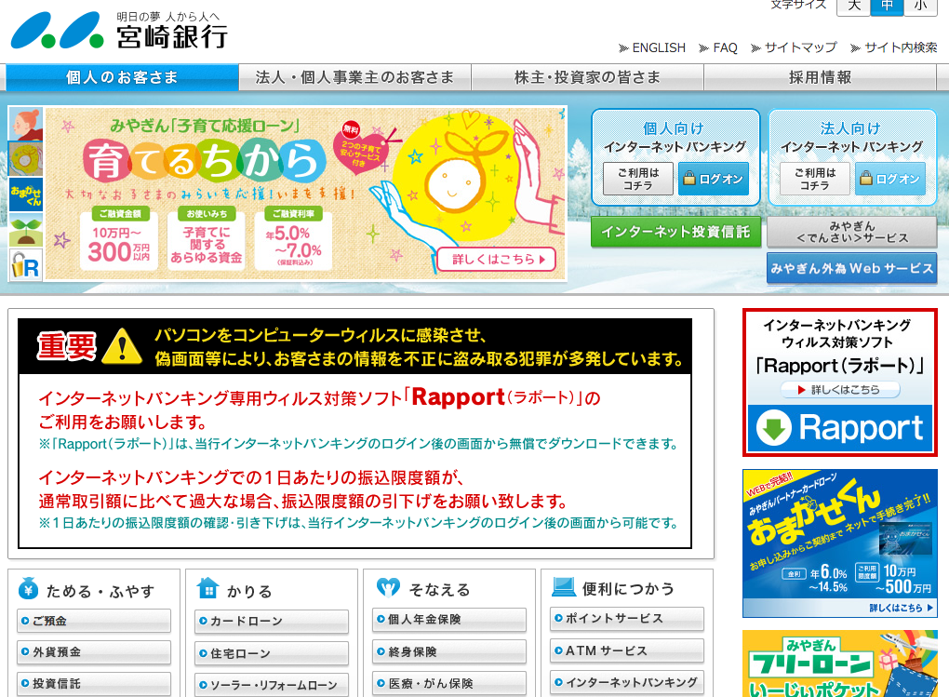Click the そなえる heart hands icon

point(388,587)
